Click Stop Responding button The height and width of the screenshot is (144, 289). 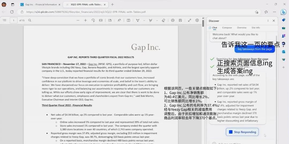[x=242, y=132]
